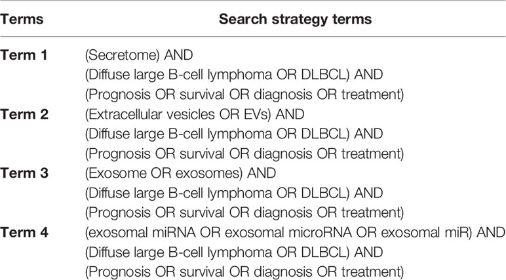The image size is (506, 280).
Task: Click the Prognosis line under Term 4
Action: [x=244, y=272]
